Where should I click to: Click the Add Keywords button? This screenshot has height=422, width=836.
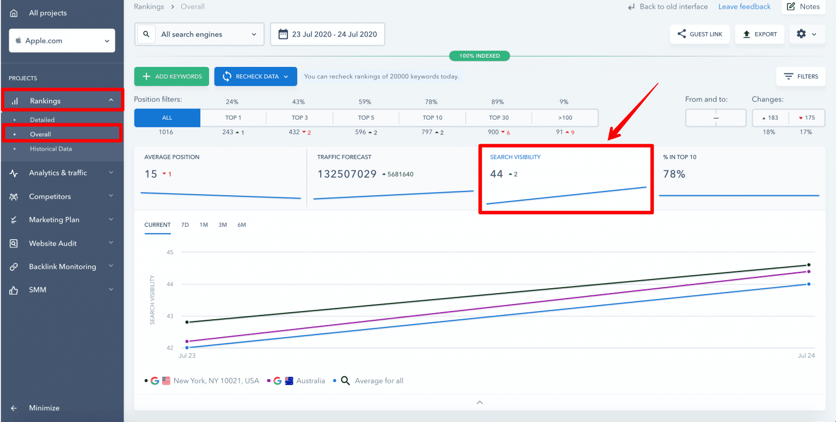click(x=171, y=76)
